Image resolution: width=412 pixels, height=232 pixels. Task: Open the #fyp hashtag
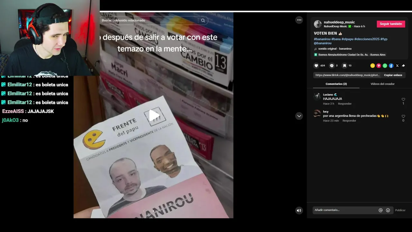point(384,39)
